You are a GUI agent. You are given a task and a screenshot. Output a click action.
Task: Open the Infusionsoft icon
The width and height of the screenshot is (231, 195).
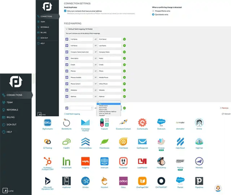tap(67, 161)
